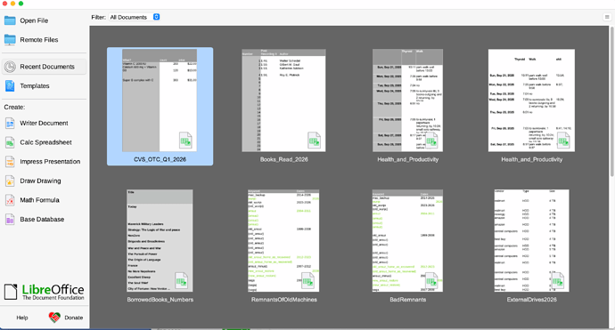Click the Base Database label
The height and width of the screenshot is (330, 615).
pyautogui.click(x=42, y=219)
